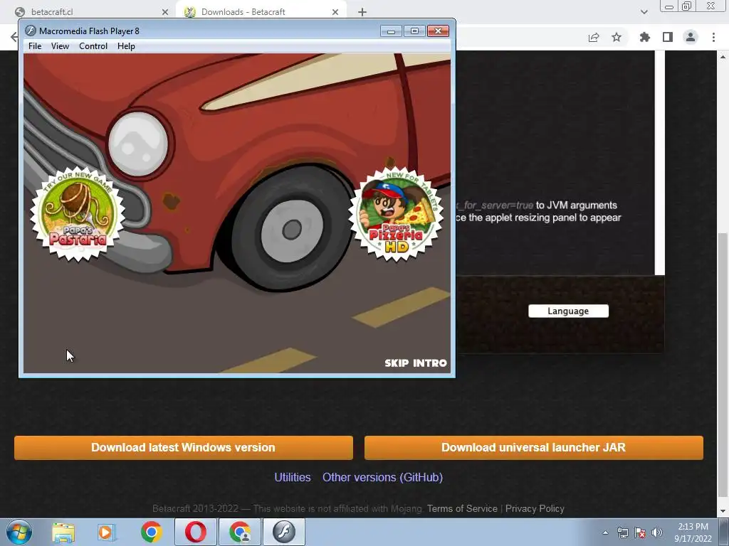Click the Papa's Pizzeria HD badge
This screenshot has height=546, width=729.
pos(396,214)
